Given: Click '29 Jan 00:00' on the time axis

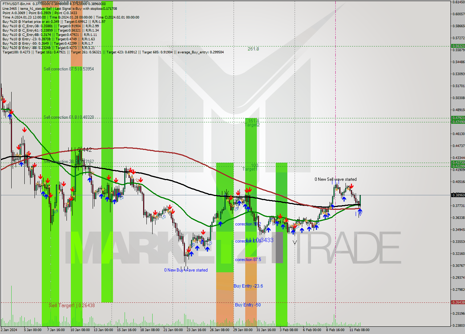Looking at the screenshot, I should click(243, 330).
